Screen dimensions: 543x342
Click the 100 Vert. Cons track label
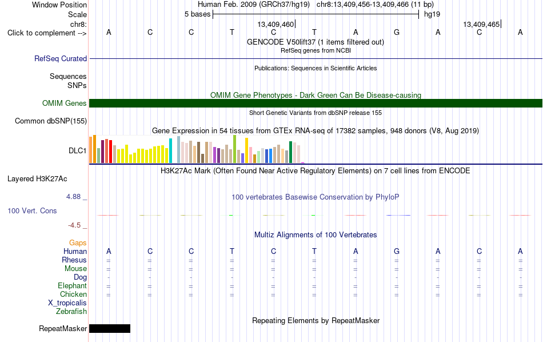click(32, 210)
